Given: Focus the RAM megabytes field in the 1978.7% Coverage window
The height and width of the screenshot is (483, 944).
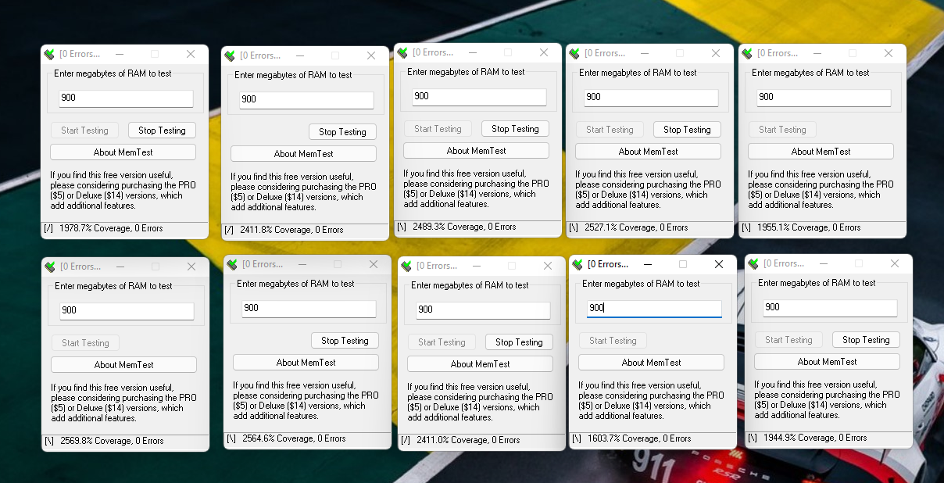Looking at the screenshot, I should point(126,98).
